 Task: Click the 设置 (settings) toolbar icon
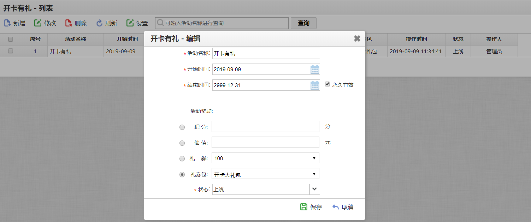130,23
